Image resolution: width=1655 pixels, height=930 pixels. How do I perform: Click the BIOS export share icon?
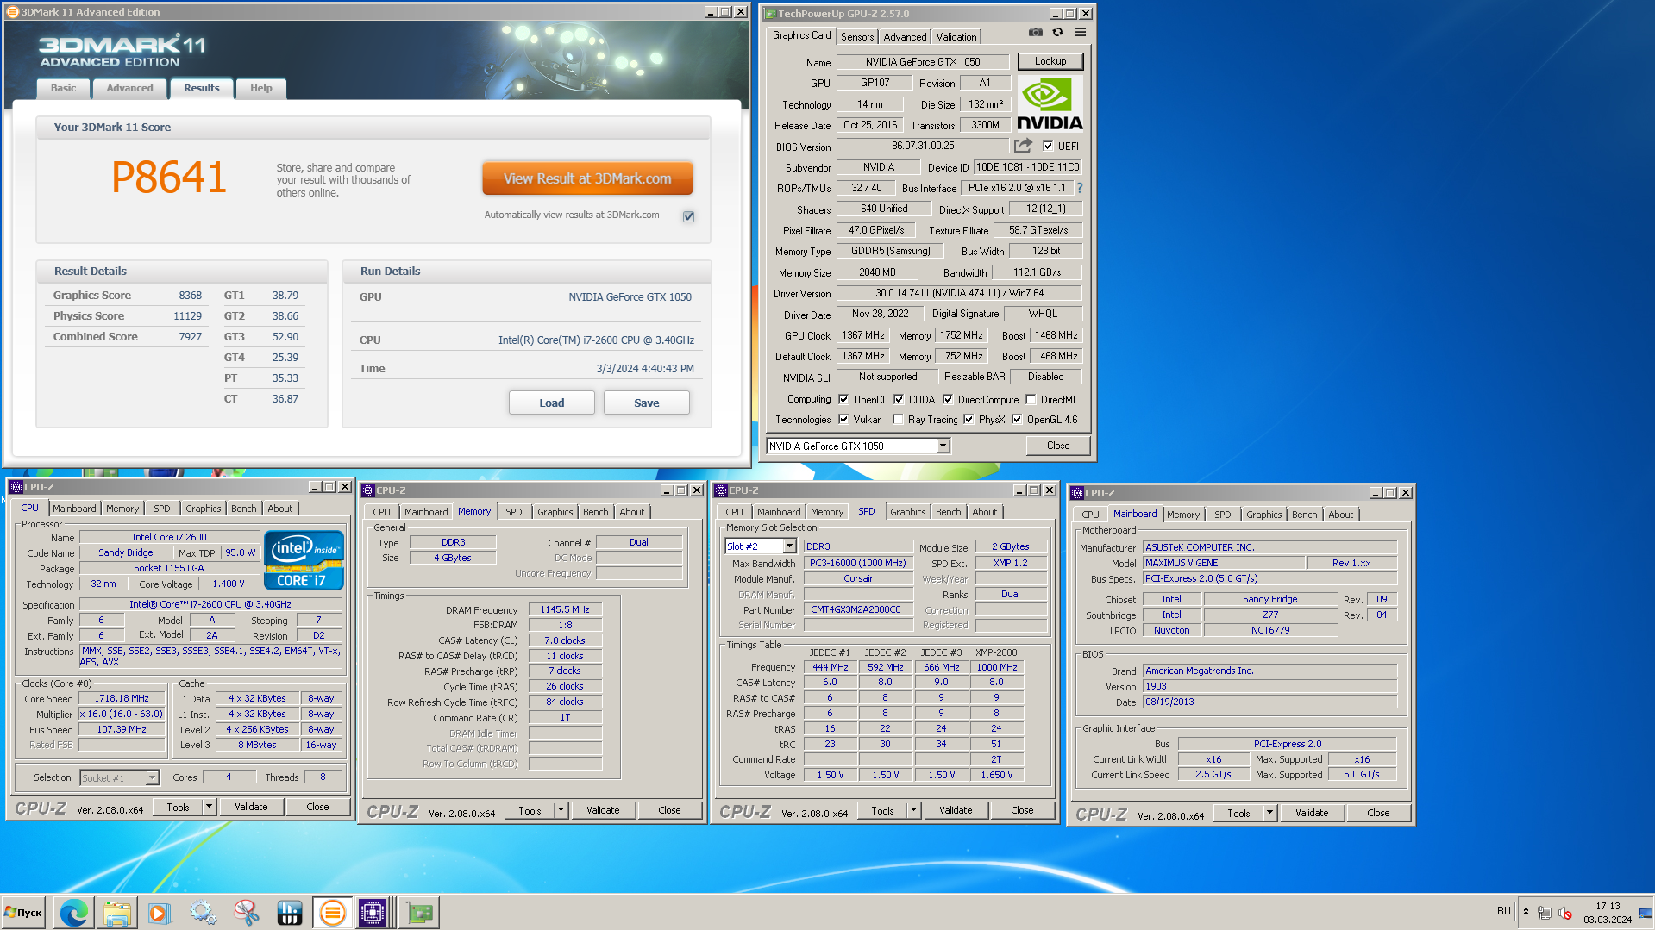point(1023,146)
